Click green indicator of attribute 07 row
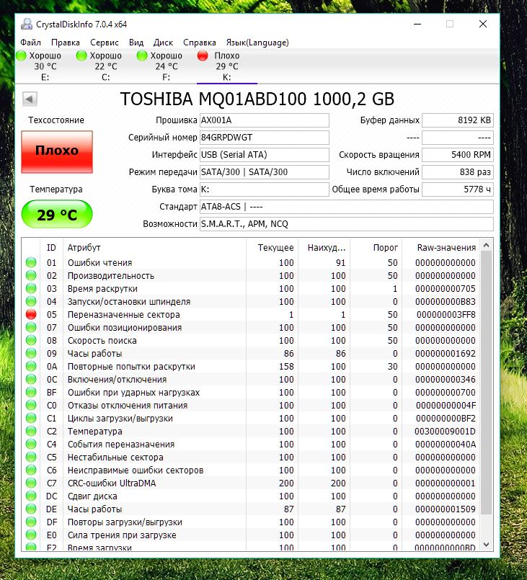The image size is (527, 580). click(31, 327)
